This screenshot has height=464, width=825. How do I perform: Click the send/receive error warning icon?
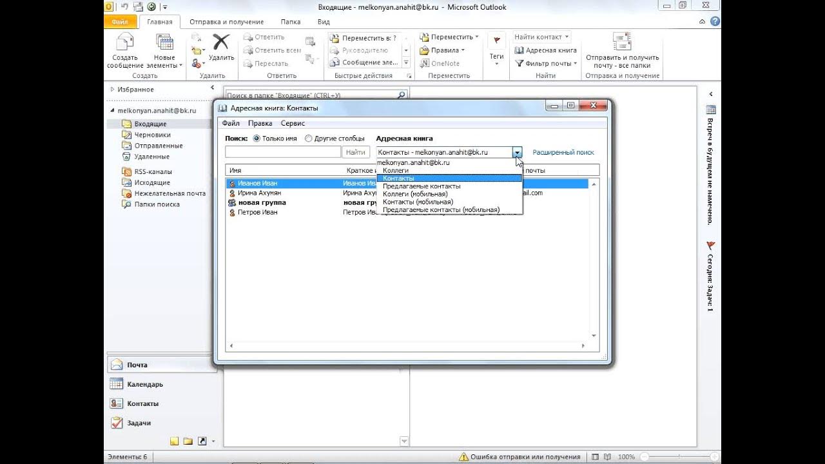click(x=463, y=457)
